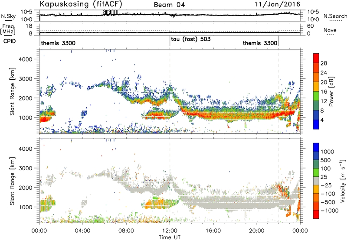Click 'Slant Range [km]' label of the power panel
Viewport: 347px width, 240px height.
(x=12, y=91)
